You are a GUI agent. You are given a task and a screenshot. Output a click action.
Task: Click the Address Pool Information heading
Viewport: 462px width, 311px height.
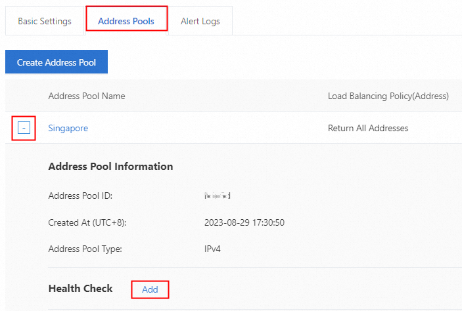click(x=111, y=166)
